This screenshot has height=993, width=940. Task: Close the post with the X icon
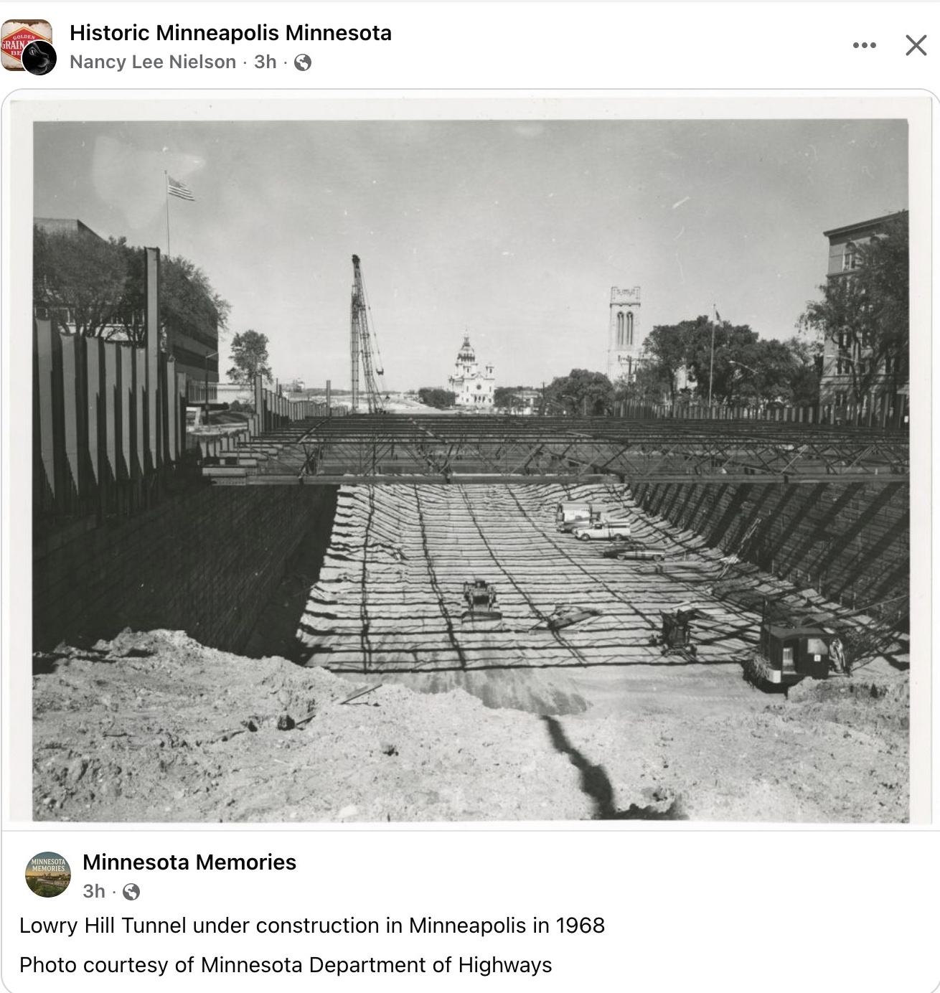916,45
